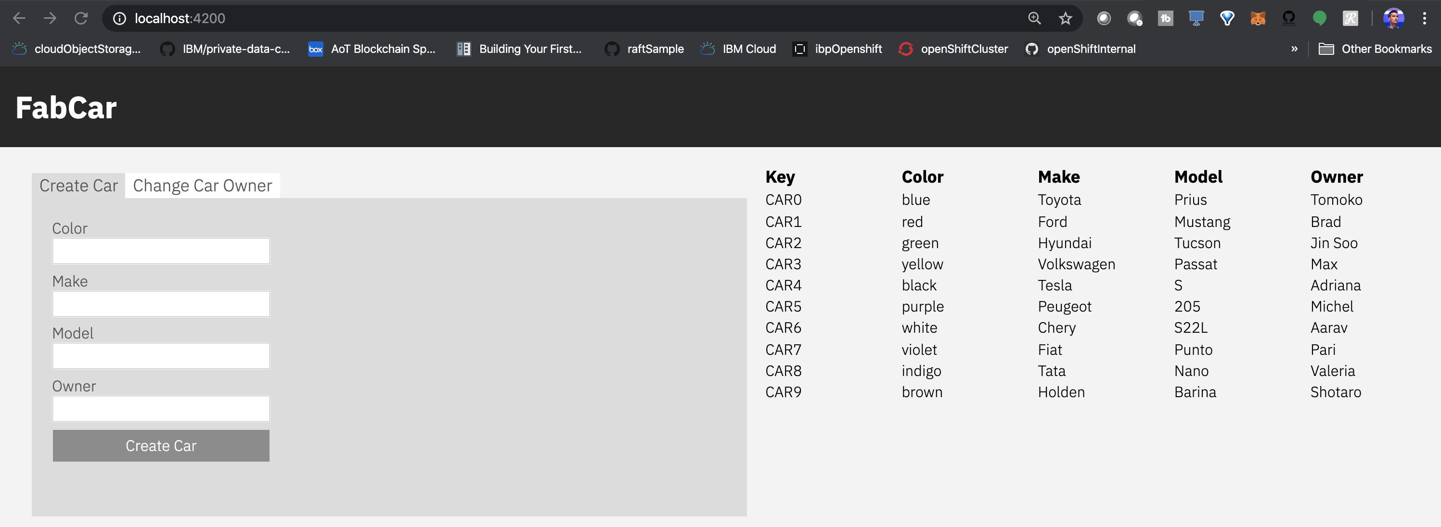Open the Other Bookmarks folder
Viewport: 1441px width, 527px height.
point(1375,49)
